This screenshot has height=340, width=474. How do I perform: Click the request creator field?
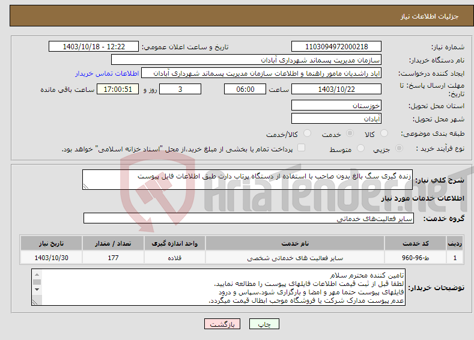click(x=261, y=73)
